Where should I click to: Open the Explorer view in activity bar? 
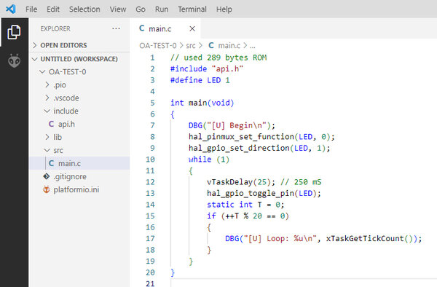coord(14,32)
